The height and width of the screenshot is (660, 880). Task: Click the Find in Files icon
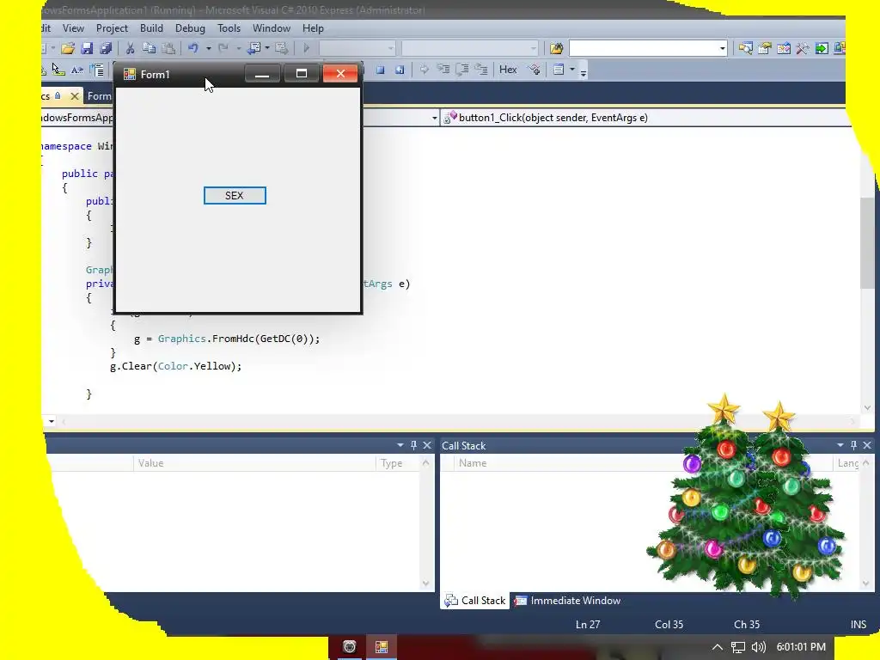coord(556,48)
